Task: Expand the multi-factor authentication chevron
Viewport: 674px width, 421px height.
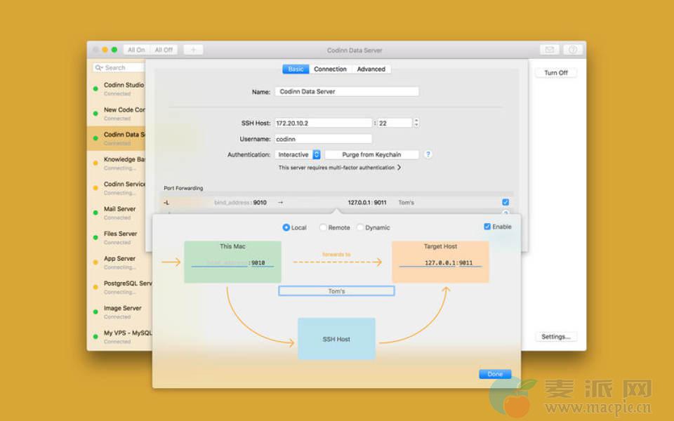Action: click(399, 168)
